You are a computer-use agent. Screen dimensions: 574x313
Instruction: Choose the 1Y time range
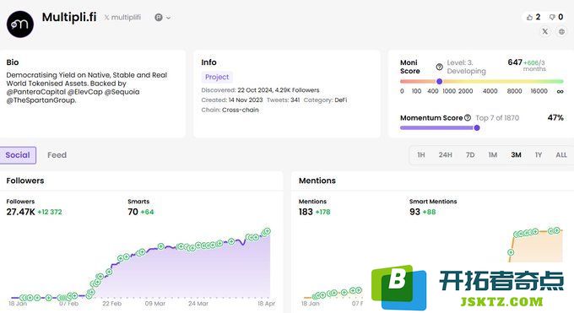tap(539, 155)
